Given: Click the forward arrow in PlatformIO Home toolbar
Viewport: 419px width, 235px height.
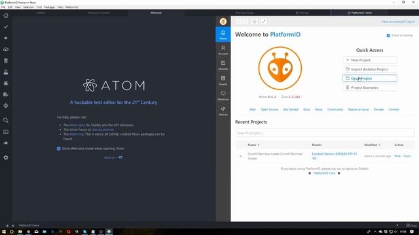Looking at the screenshot, I should [x=246, y=22].
